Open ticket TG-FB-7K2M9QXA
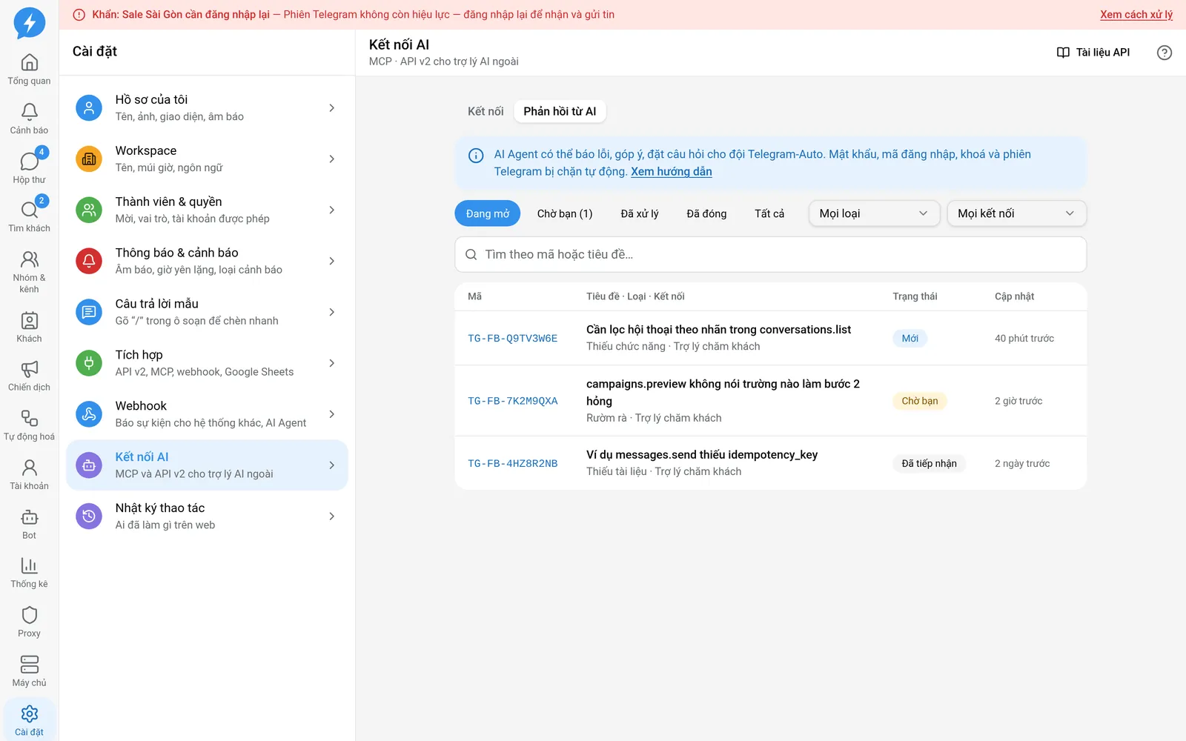This screenshot has width=1186, height=741. click(x=771, y=401)
